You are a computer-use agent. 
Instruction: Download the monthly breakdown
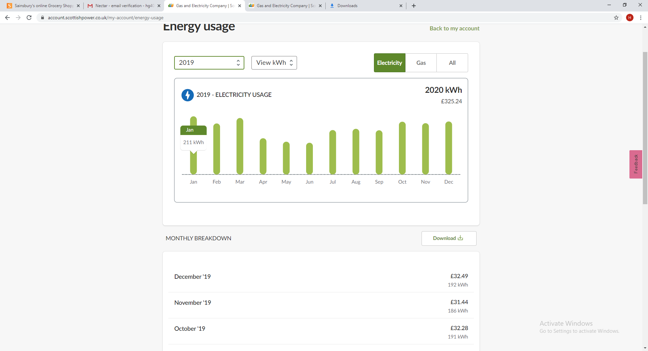(449, 238)
